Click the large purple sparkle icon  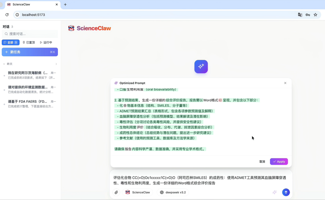tap(201, 66)
